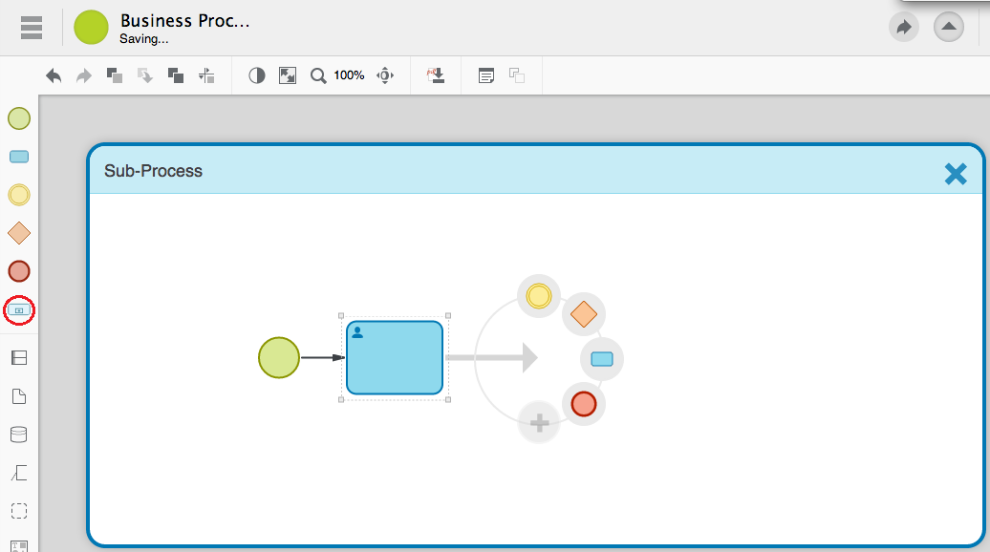Screen dimensions: 990x552
Task: Pick the yellow Intermediate Event in palette
Action: click(x=19, y=195)
